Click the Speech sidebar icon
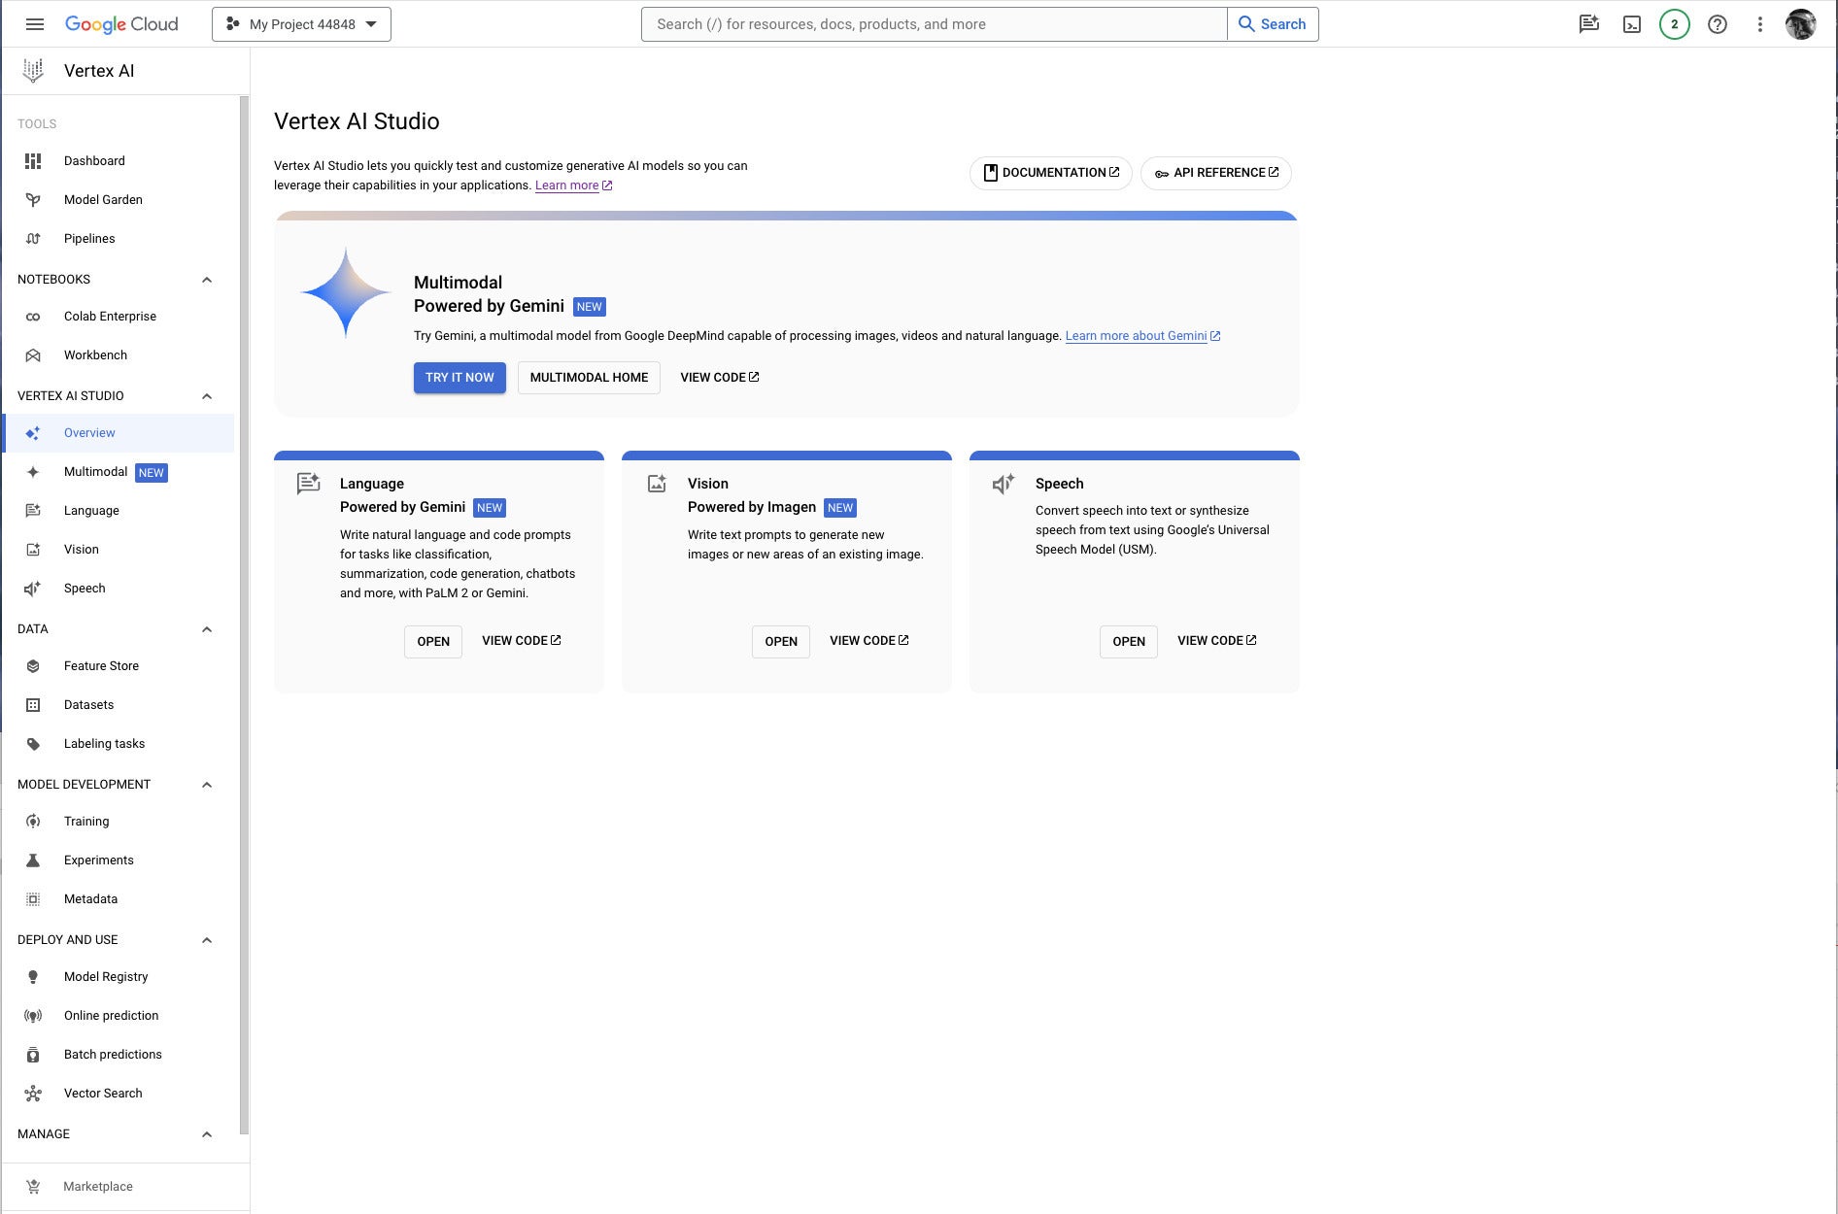This screenshot has width=1838, height=1214. click(33, 589)
